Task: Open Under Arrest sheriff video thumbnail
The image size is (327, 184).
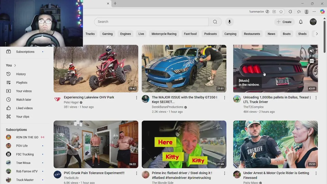Action: point(275,144)
